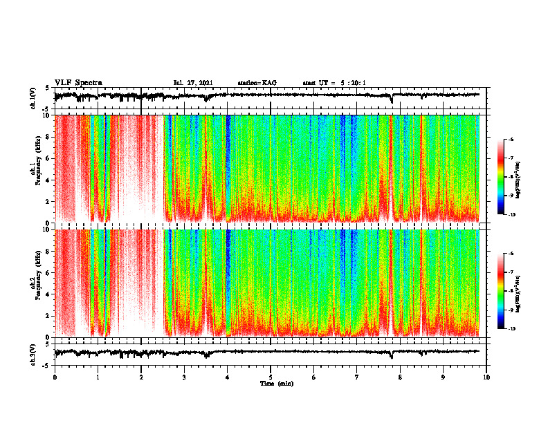
Task: Click the time axis tick label "0"
Action: pos(55,377)
